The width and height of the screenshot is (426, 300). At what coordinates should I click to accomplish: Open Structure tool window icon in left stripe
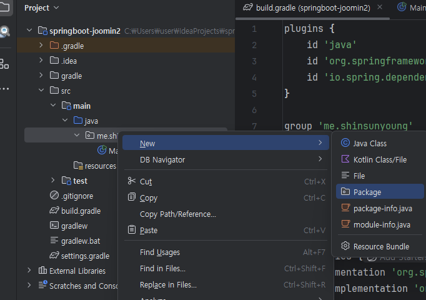(x=4, y=64)
